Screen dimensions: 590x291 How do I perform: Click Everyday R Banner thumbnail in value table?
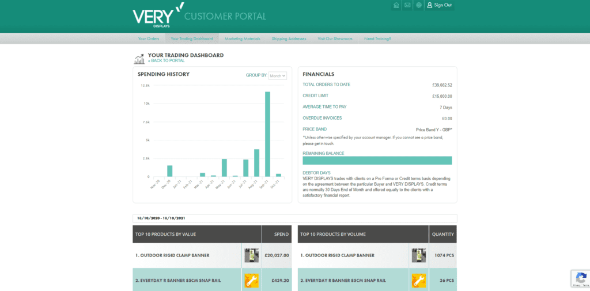[251, 280]
